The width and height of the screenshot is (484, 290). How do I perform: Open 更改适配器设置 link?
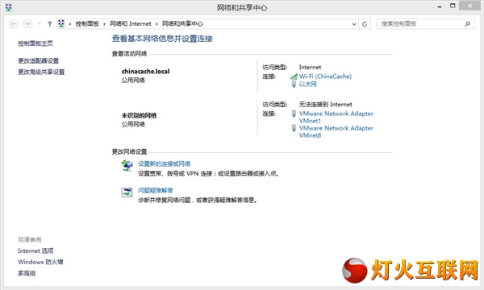click(38, 60)
